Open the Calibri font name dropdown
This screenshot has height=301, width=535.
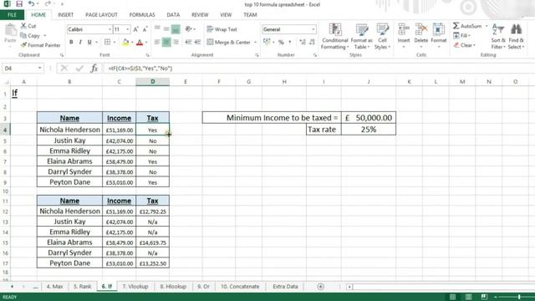pyautogui.click(x=110, y=29)
